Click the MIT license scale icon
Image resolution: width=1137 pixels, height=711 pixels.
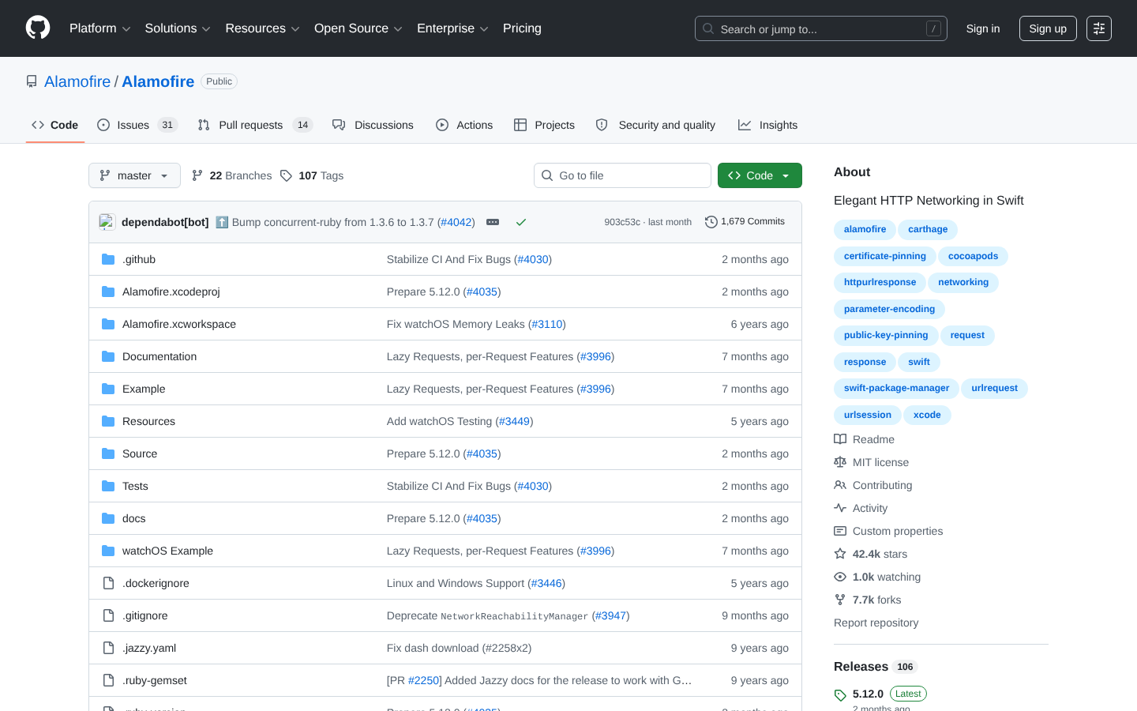click(x=840, y=462)
